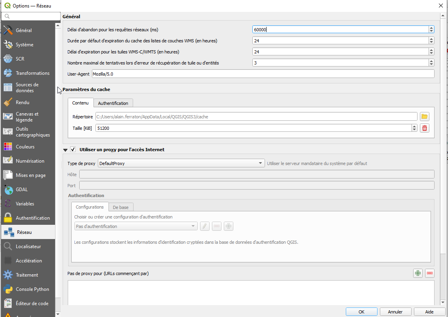This screenshot has width=448, height=317.
Task: Browse for cache directory with folder icon
Action: pyautogui.click(x=424, y=116)
